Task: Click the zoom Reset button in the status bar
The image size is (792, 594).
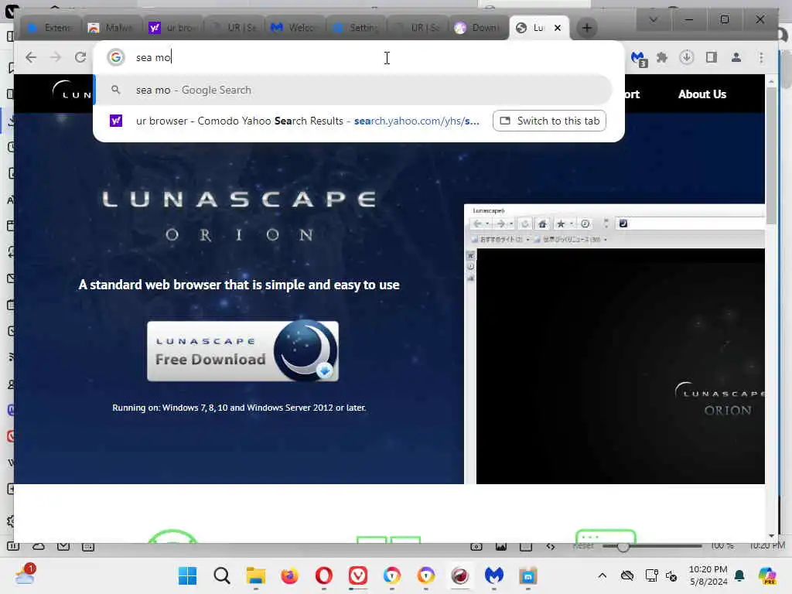Action: (583, 546)
